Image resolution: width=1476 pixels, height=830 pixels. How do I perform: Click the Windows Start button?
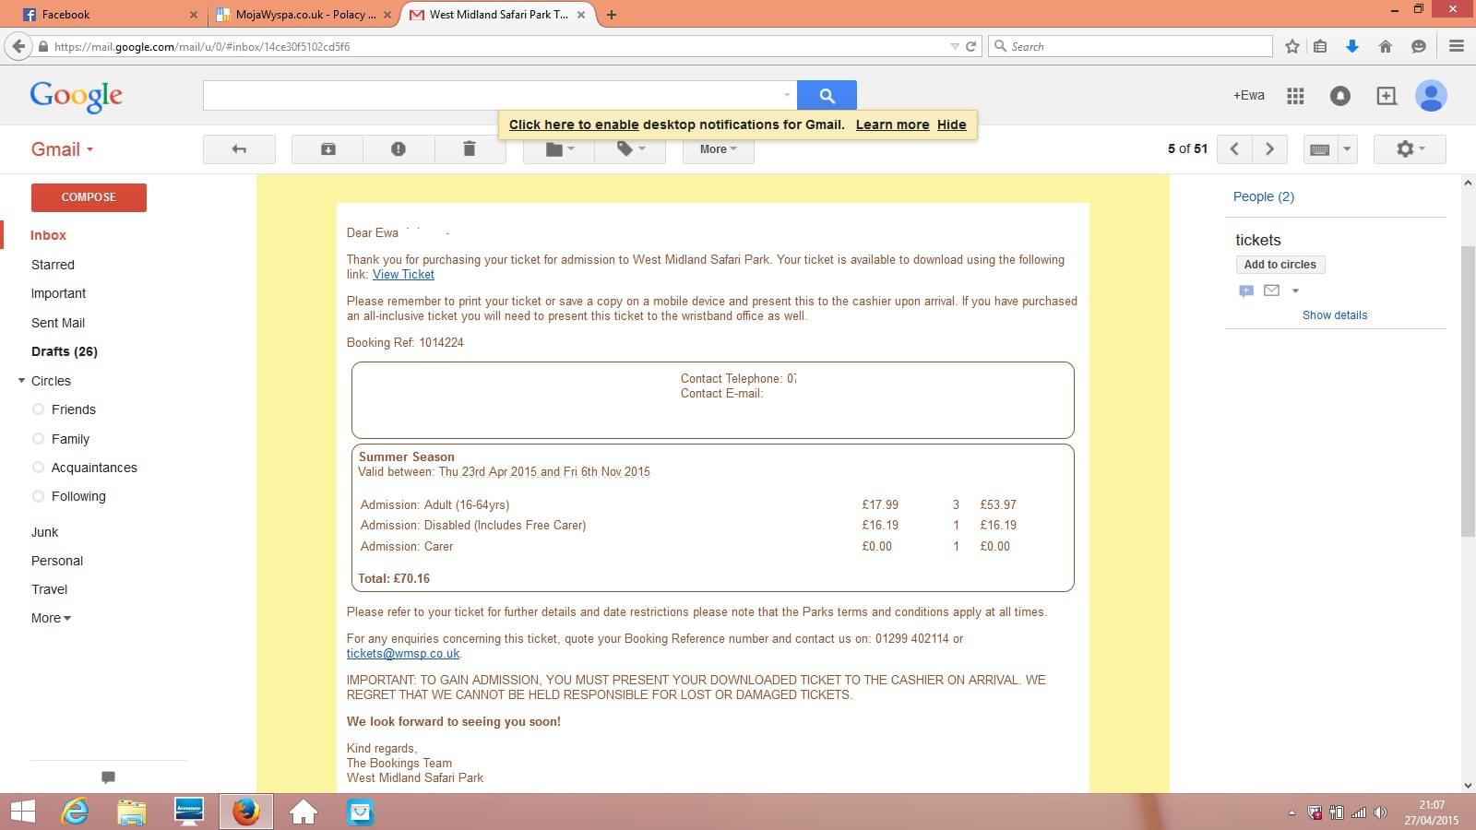click(x=22, y=812)
